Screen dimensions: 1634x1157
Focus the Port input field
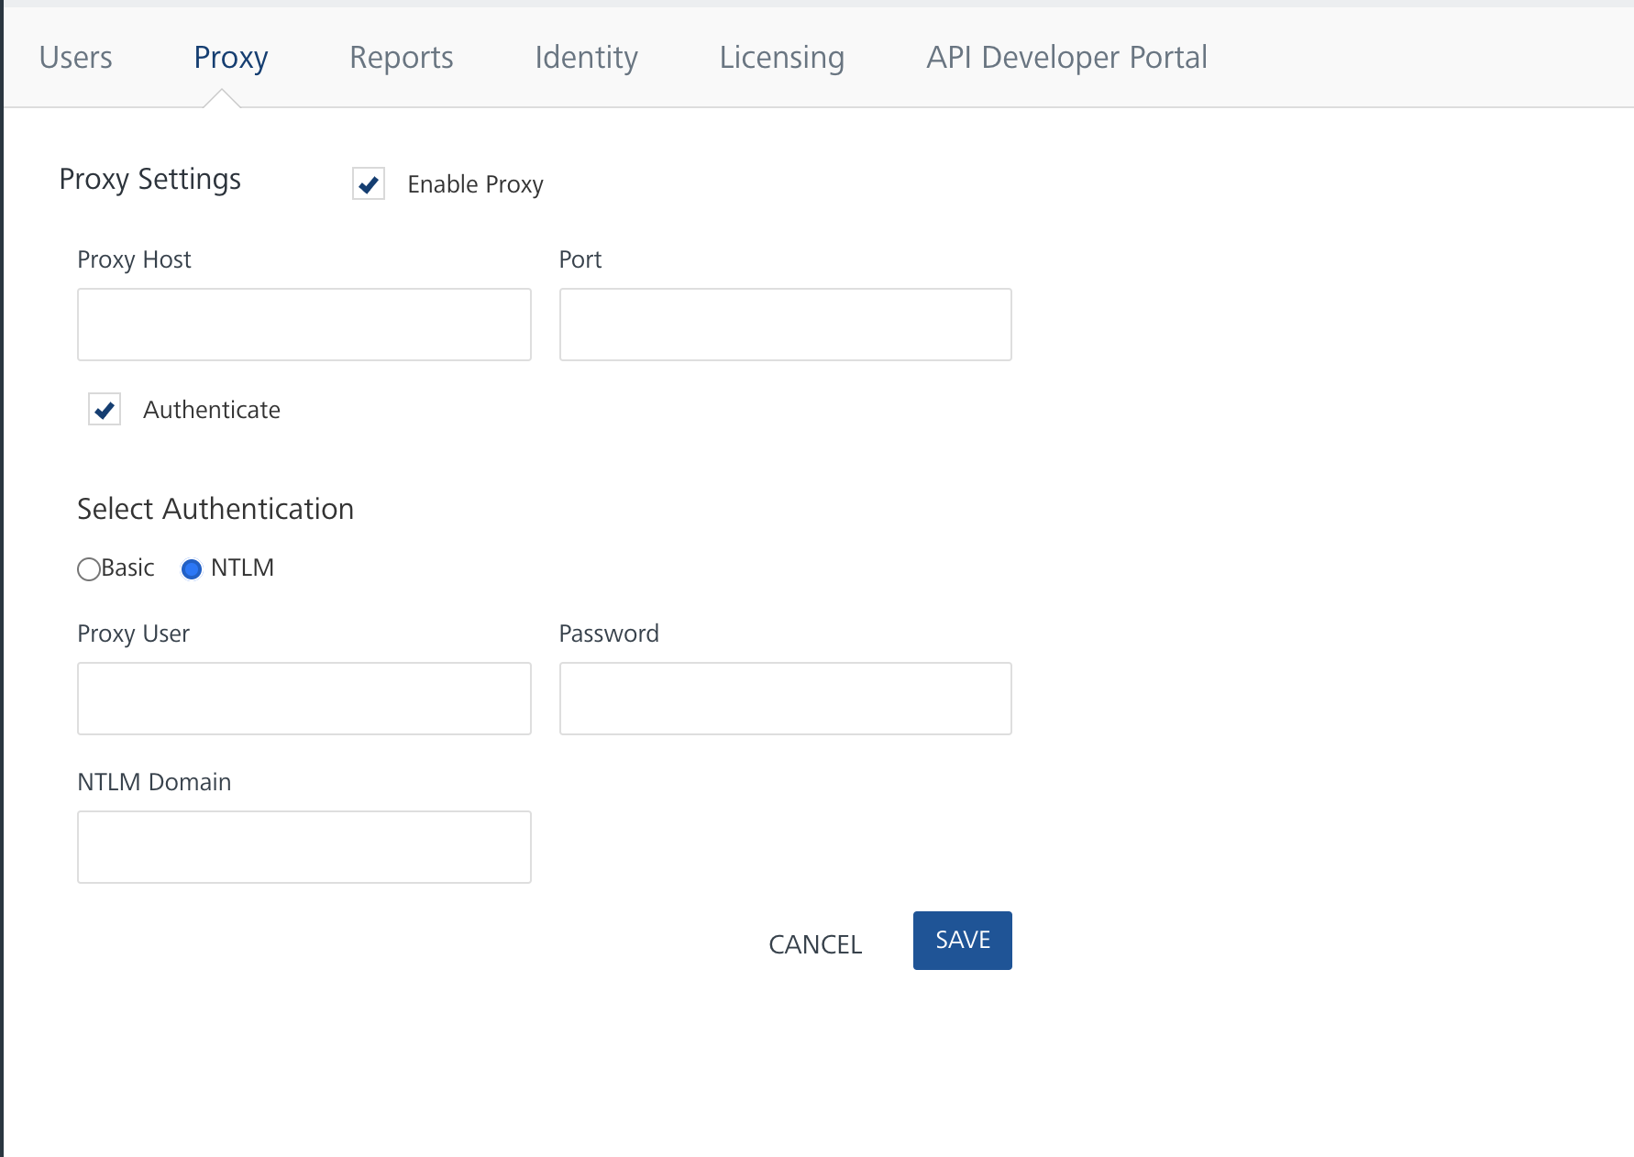785,325
